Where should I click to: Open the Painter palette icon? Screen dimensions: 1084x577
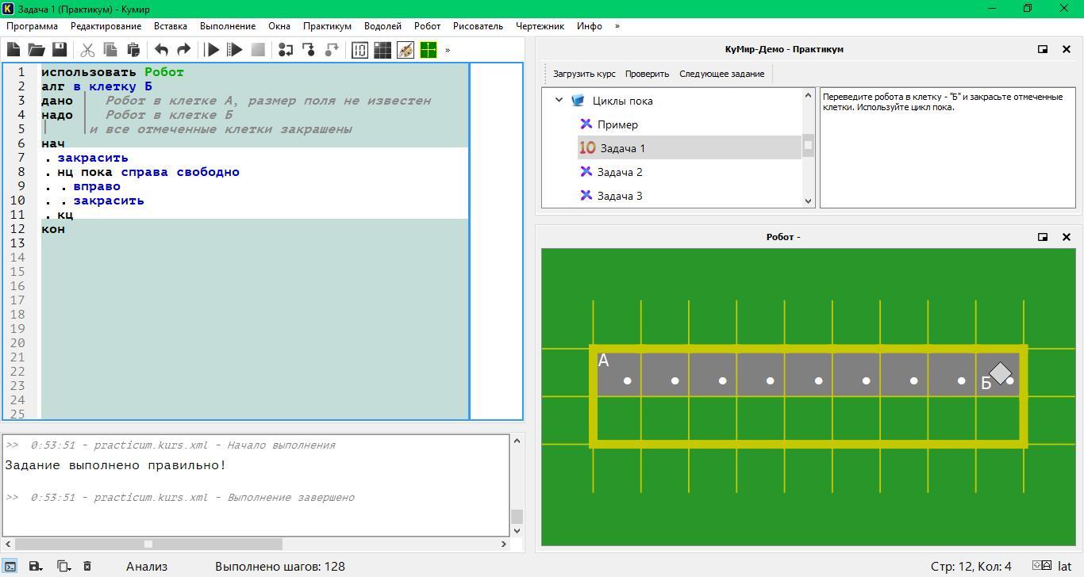pos(406,50)
